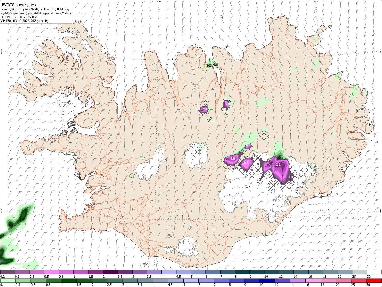Select the 'IT: Fim. 02. 10. 2025 06Z' line
This screenshot has height=287, width=382.
(19, 17)
